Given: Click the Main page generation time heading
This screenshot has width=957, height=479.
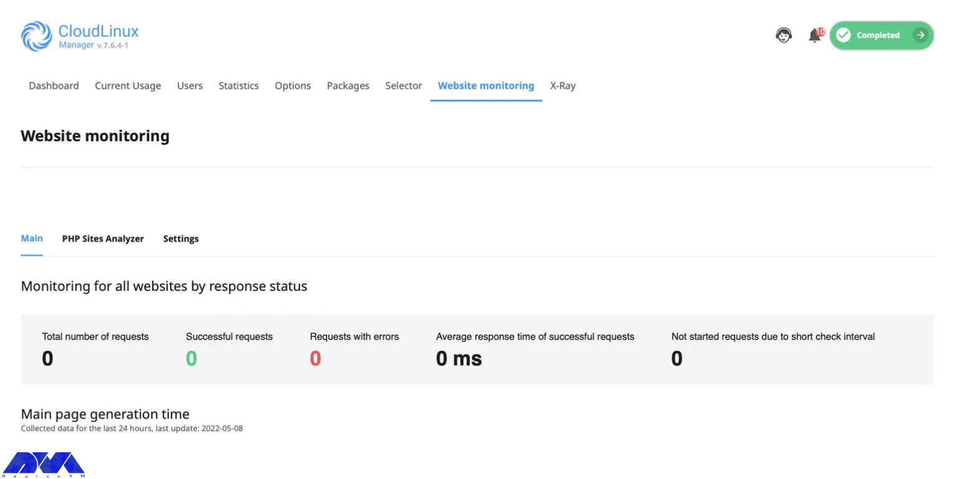Looking at the screenshot, I should click(105, 414).
